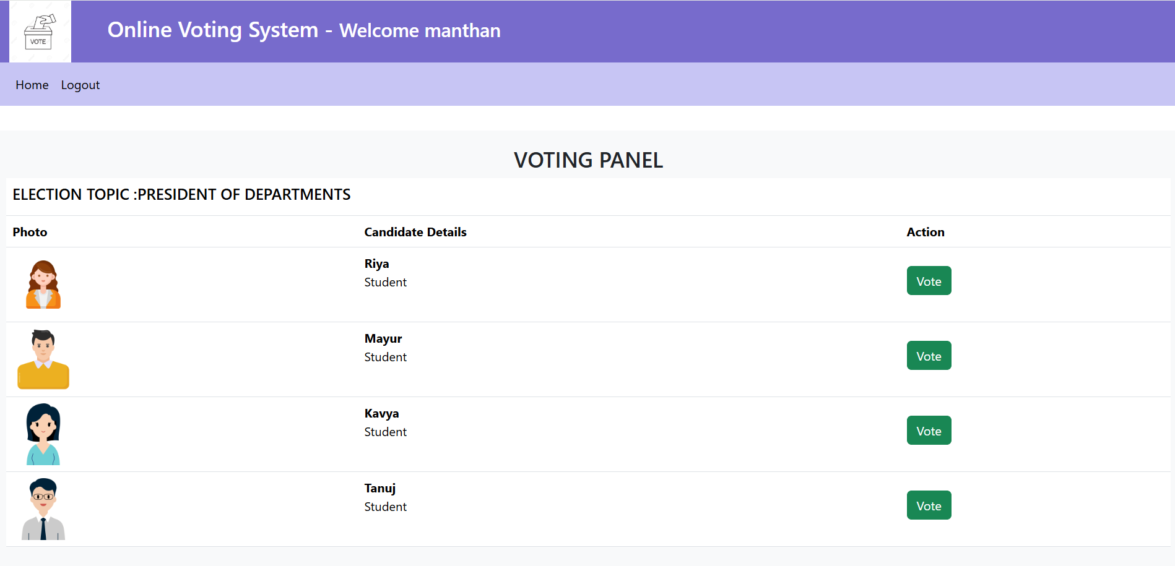Click Riya's avatar photo
1175x566 pixels.
tap(43, 285)
